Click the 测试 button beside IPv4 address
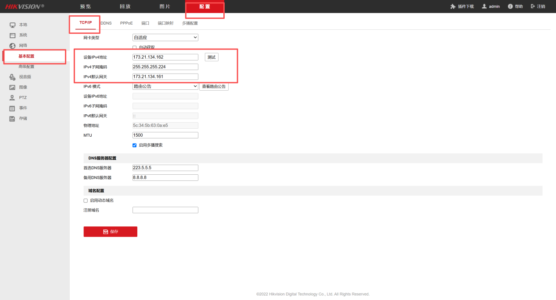 click(212, 57)
